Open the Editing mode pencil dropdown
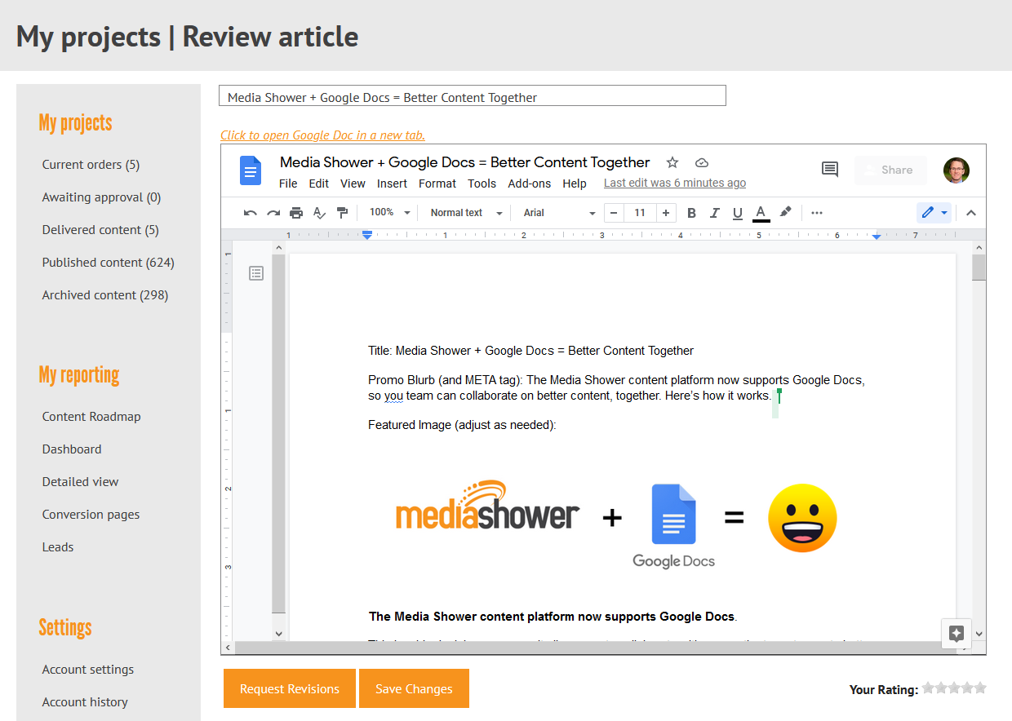The width and height of the screenshot is (1012, 721). (x=934, y=213)
